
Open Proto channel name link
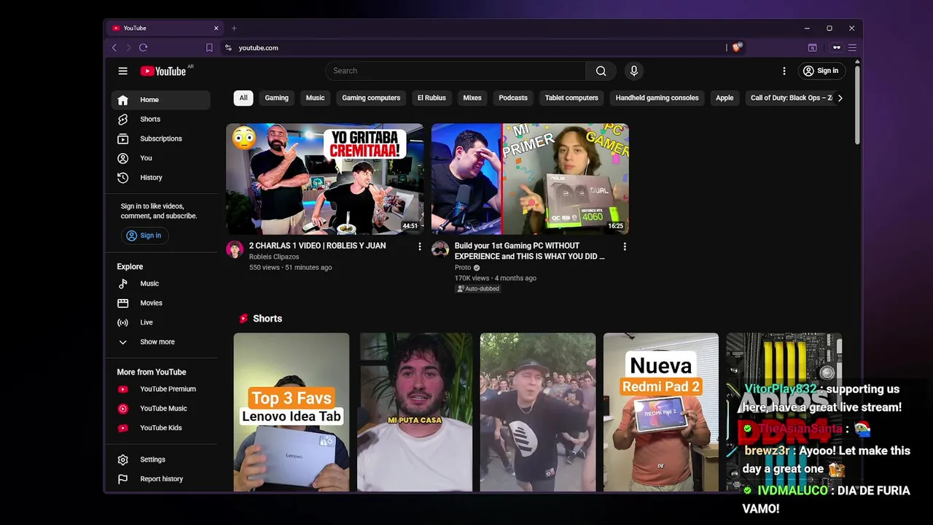tap(463, 268)
